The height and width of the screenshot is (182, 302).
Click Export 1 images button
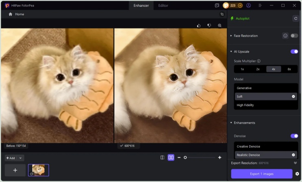[261, 174]
